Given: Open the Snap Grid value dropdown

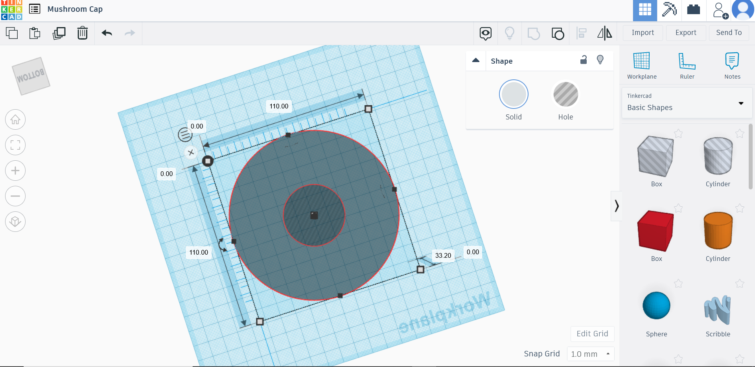Looking at the screenshot, I should point(590,354).
